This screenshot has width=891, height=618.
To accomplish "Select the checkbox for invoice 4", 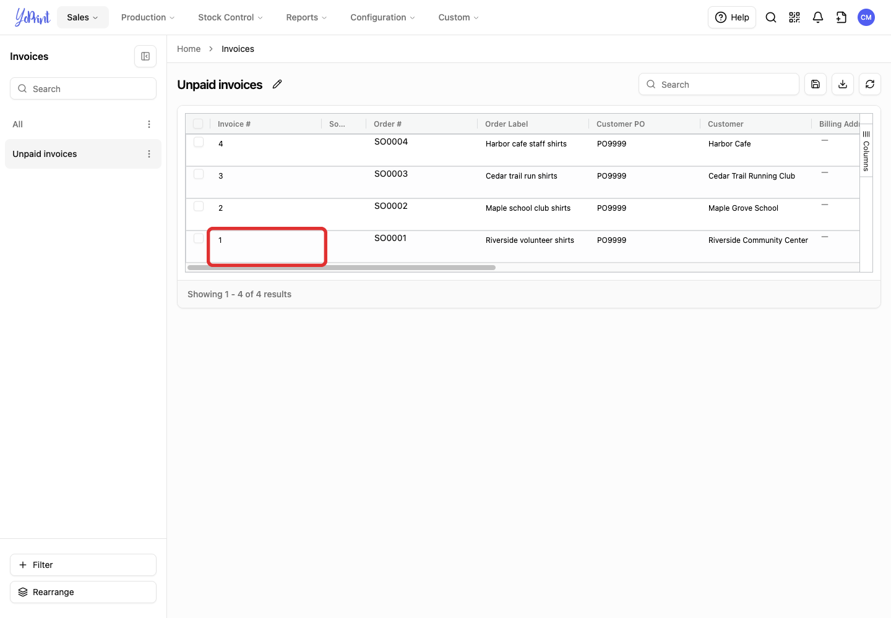I will coord(199,142).
